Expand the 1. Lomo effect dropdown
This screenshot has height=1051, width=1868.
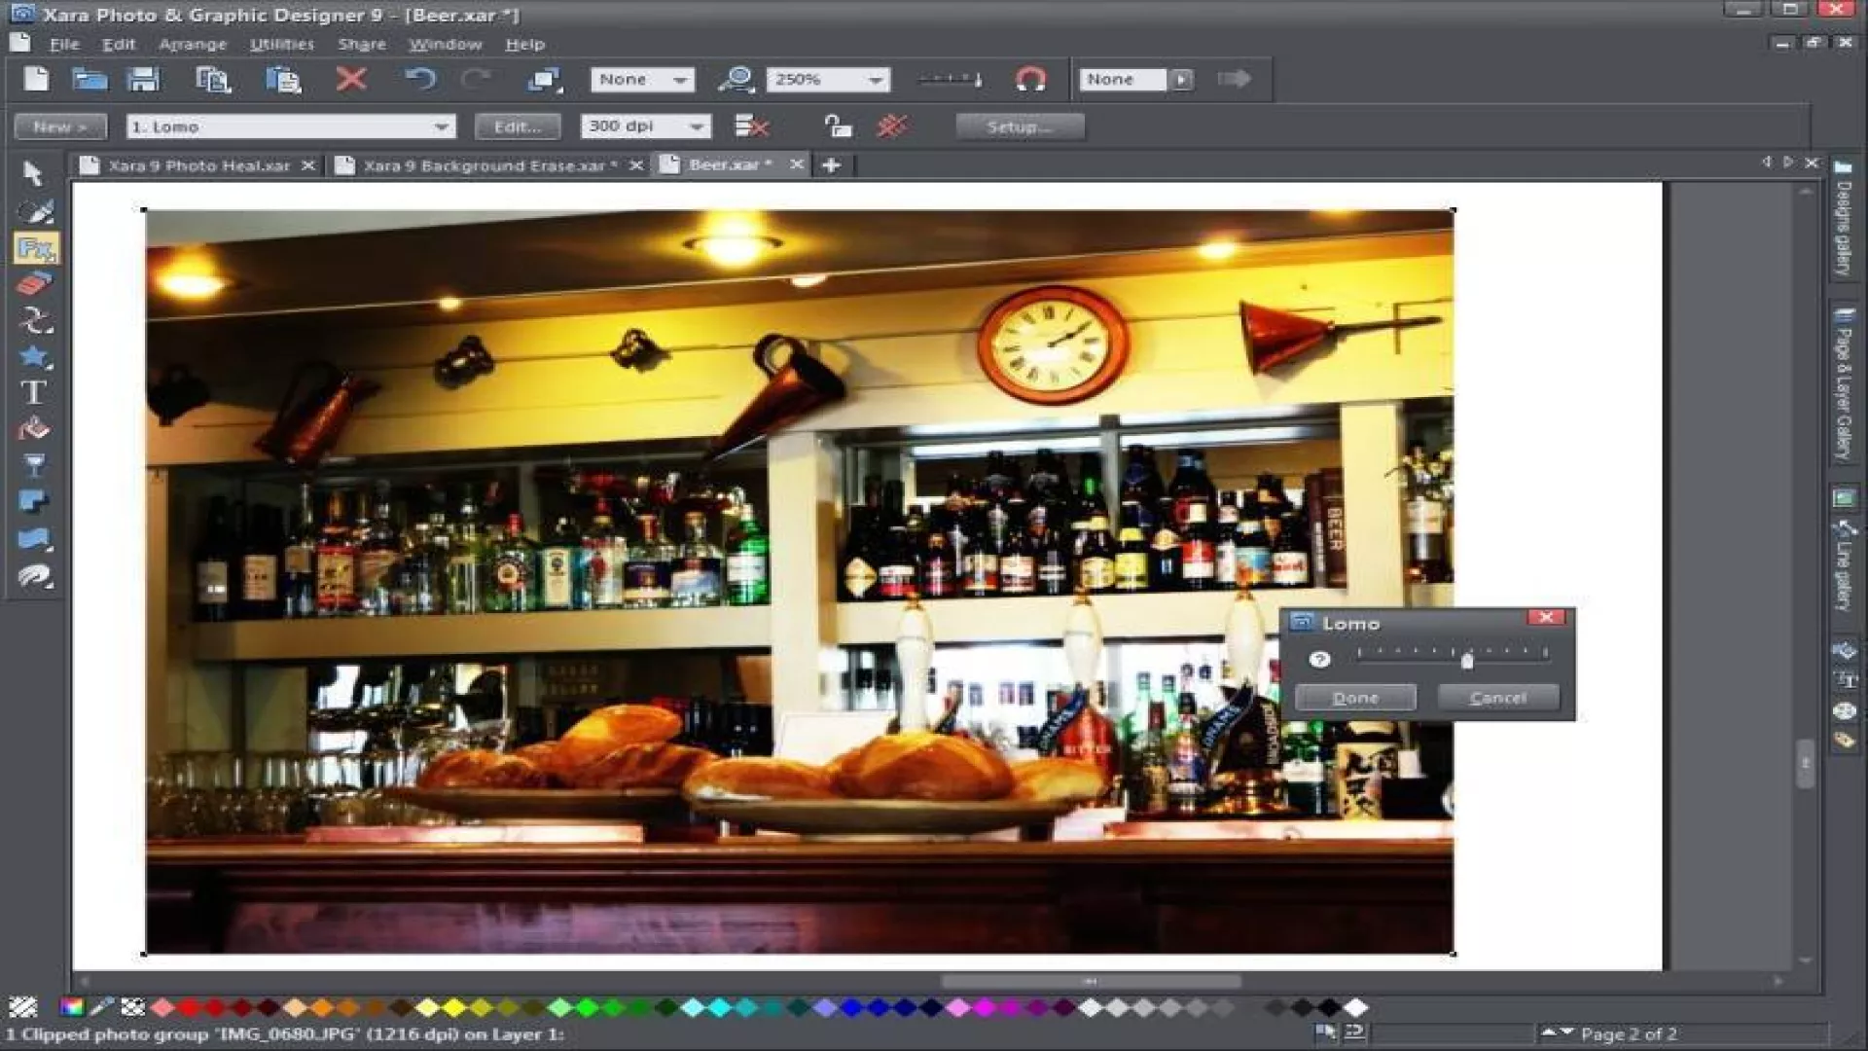pos(441,127)
